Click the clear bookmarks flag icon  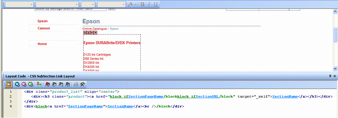(x=67, y=84)
